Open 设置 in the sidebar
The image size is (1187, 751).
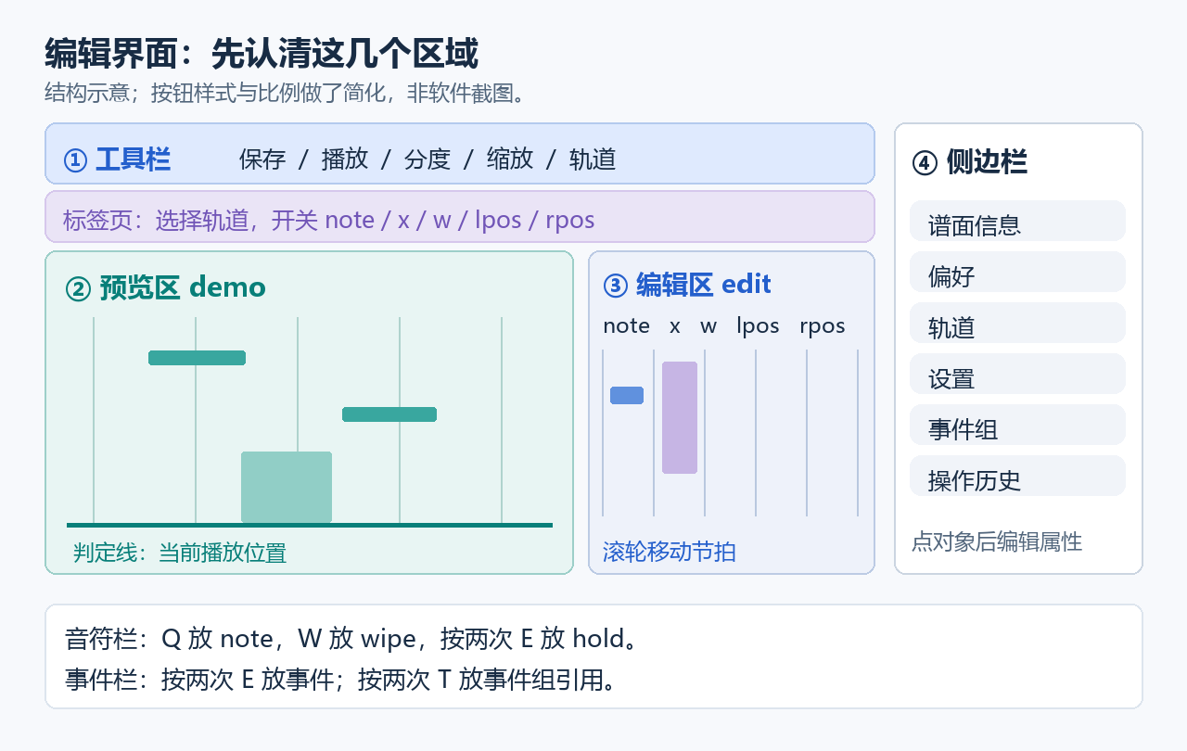(x=1017, y=374)
